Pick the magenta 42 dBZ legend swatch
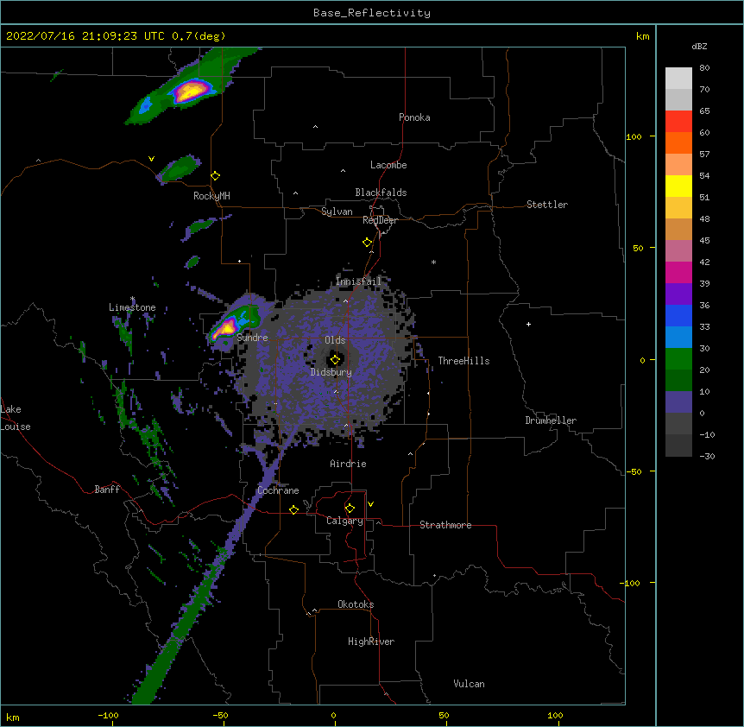 point(678,272)
